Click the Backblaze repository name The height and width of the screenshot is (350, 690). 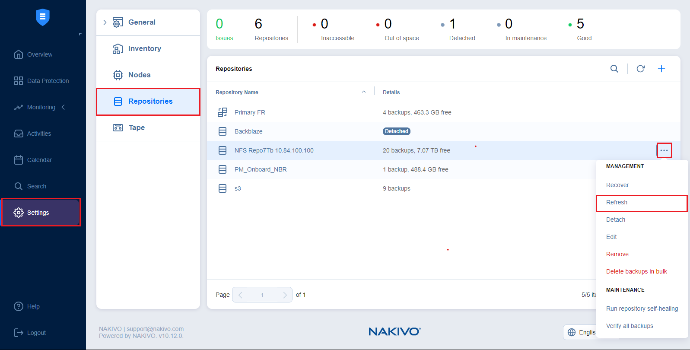click(248, 131)
